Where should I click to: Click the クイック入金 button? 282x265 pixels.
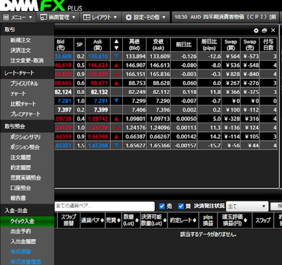27,221
